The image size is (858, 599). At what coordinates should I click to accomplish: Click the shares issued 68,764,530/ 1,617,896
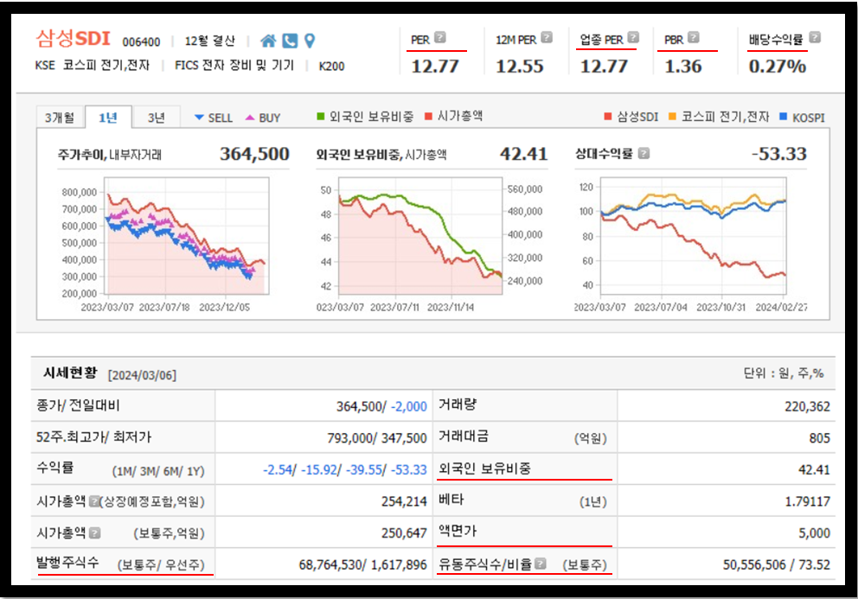click(362, 564)
